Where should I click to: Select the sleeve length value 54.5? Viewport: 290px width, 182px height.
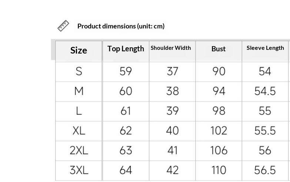[x=265, y=91]
